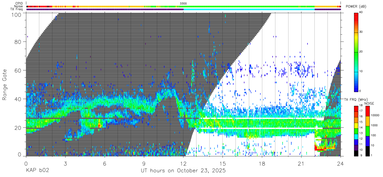The height and width of the screenshot is (177, 383).
Task: Click the 100 tick on NOISE scale
Action: point(373,135)
